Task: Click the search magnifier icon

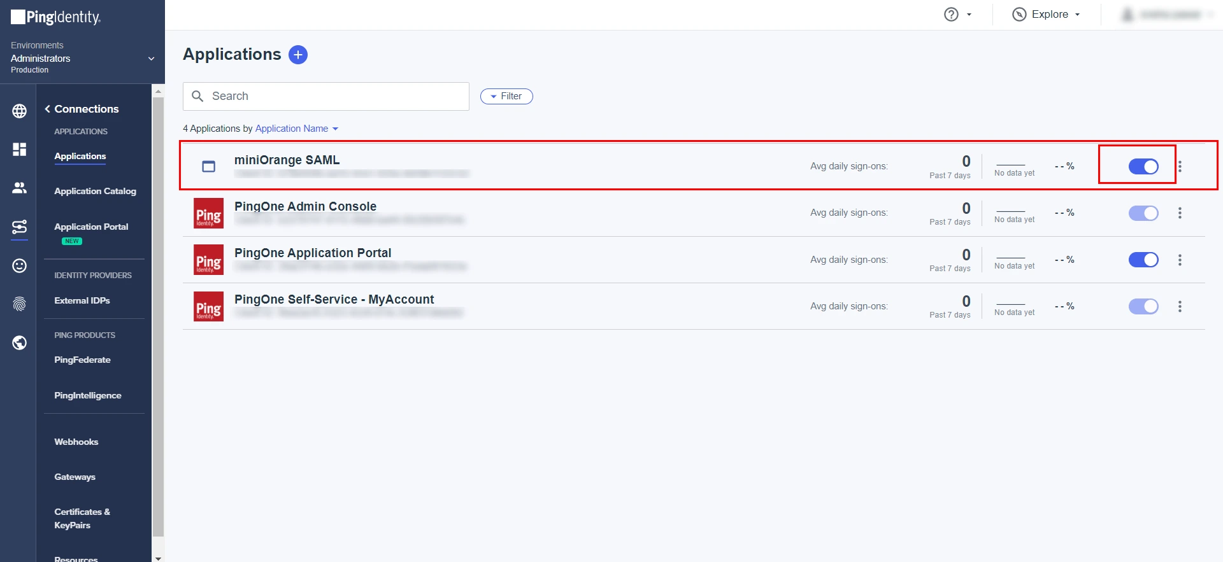Action: [x=197, y=96]
